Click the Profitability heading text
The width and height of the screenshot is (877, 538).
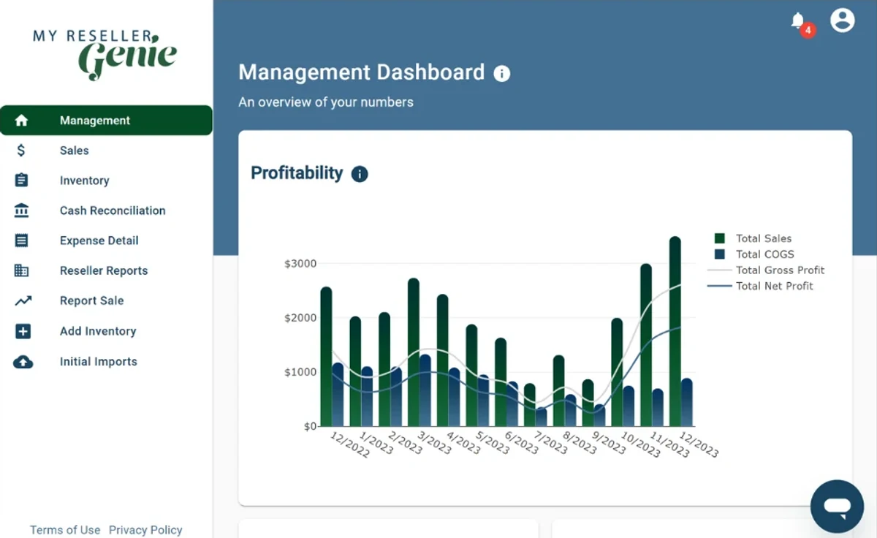pyautogui.click(x=297, y=173)
